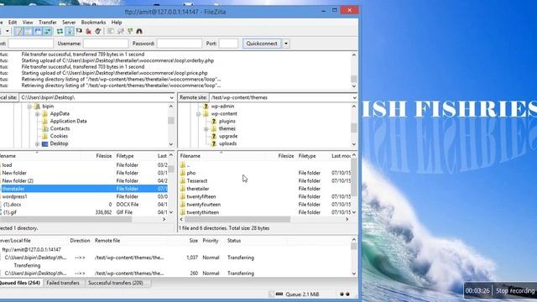The image size is (537, 302).
Task: Click the twentyfourteen folder icon in remote list
Action: coord(183,205)
